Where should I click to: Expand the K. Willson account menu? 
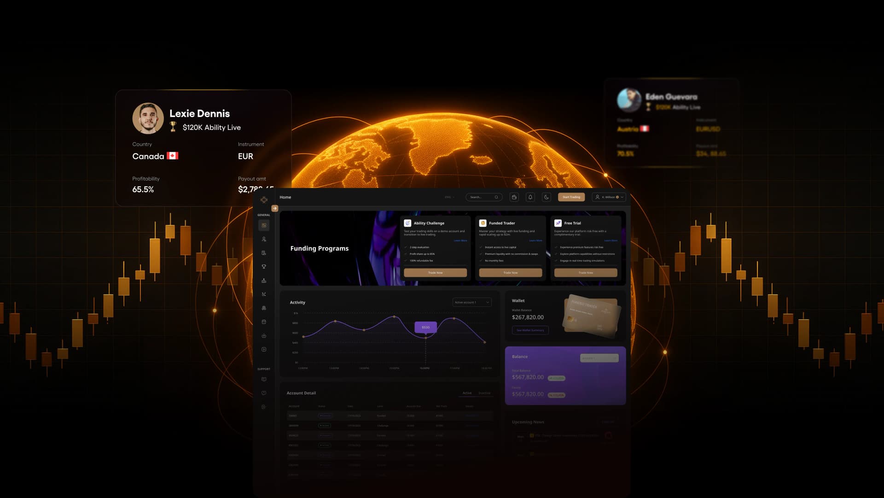[608, 197]
